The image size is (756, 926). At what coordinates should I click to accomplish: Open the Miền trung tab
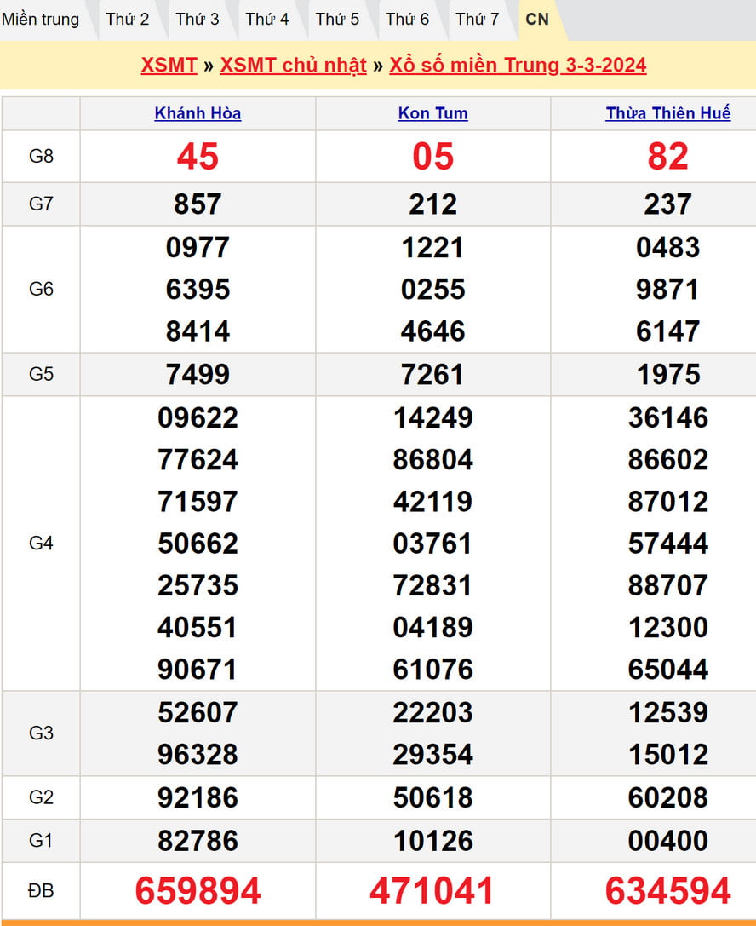click(40, 20)
